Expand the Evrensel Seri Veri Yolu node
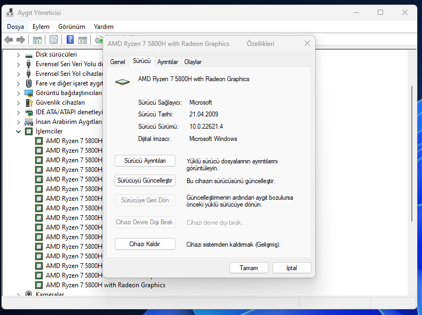Viewport: 422px width, 315px height. point(18,65)
